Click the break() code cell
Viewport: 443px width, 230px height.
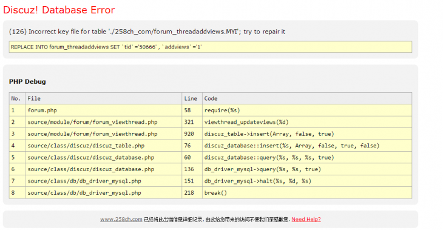(307, 193)
